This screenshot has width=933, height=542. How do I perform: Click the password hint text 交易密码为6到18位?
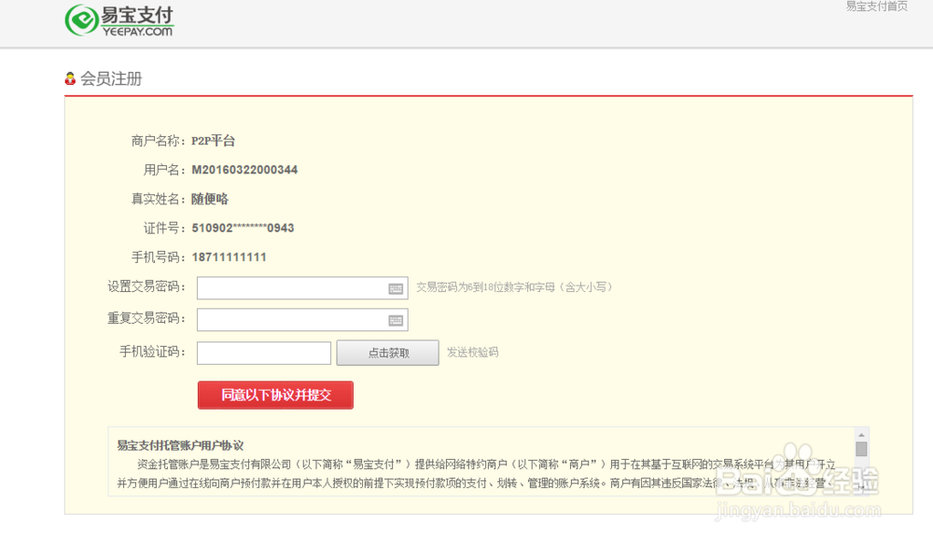coord(514,287)
